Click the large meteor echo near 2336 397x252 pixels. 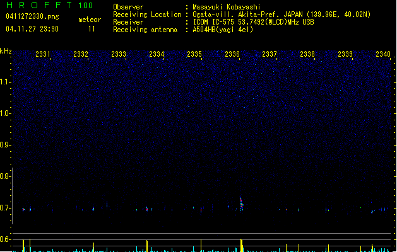click(x=242, y=203)
